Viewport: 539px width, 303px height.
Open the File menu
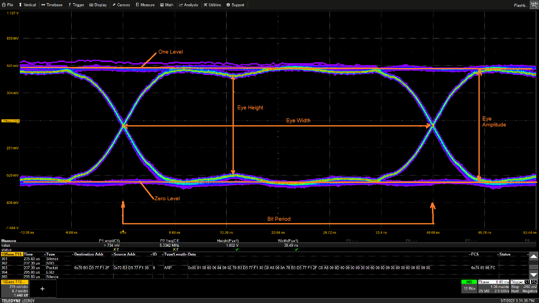click(x=8, y=5)
